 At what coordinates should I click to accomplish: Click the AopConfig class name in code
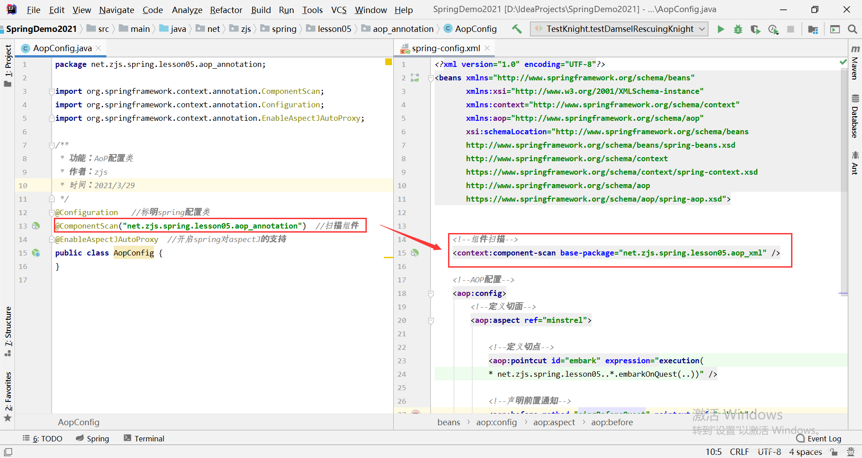pos(133,253)
